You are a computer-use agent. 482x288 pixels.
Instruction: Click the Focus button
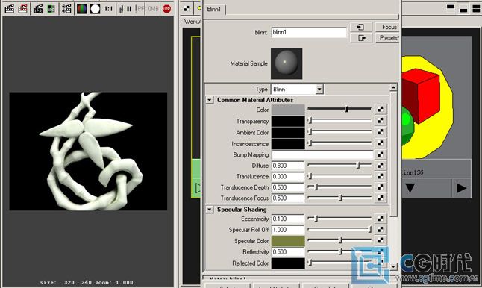click(387, 27)
